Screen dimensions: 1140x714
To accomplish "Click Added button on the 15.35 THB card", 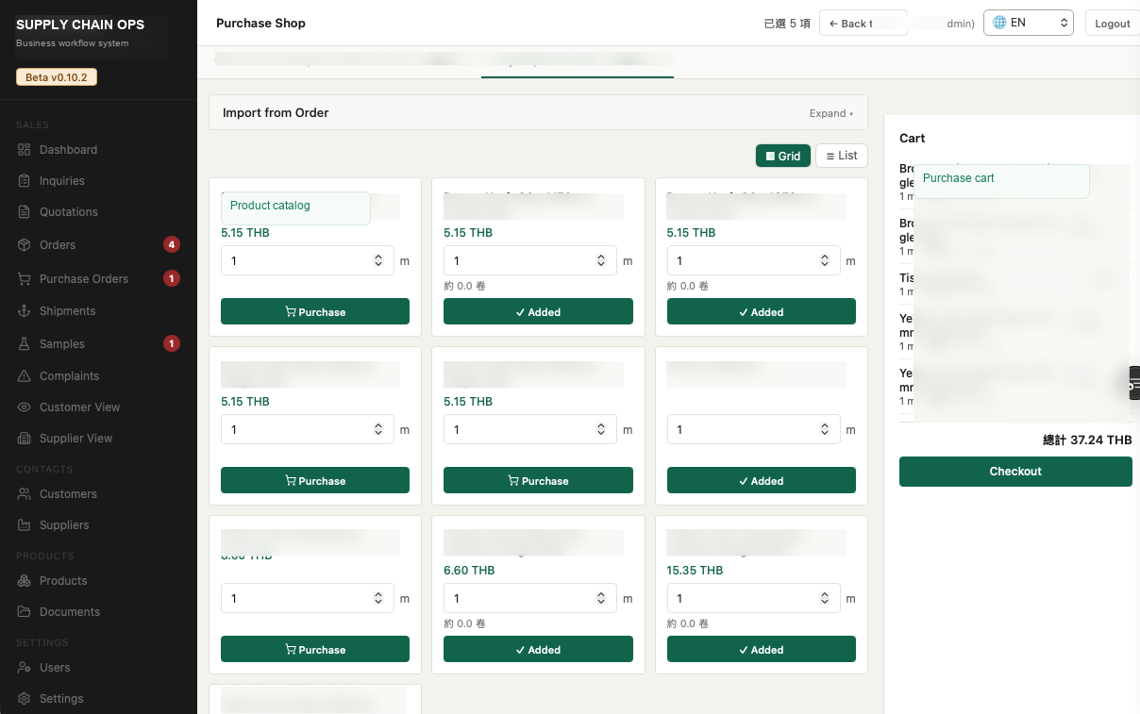I will pos(762,649).
